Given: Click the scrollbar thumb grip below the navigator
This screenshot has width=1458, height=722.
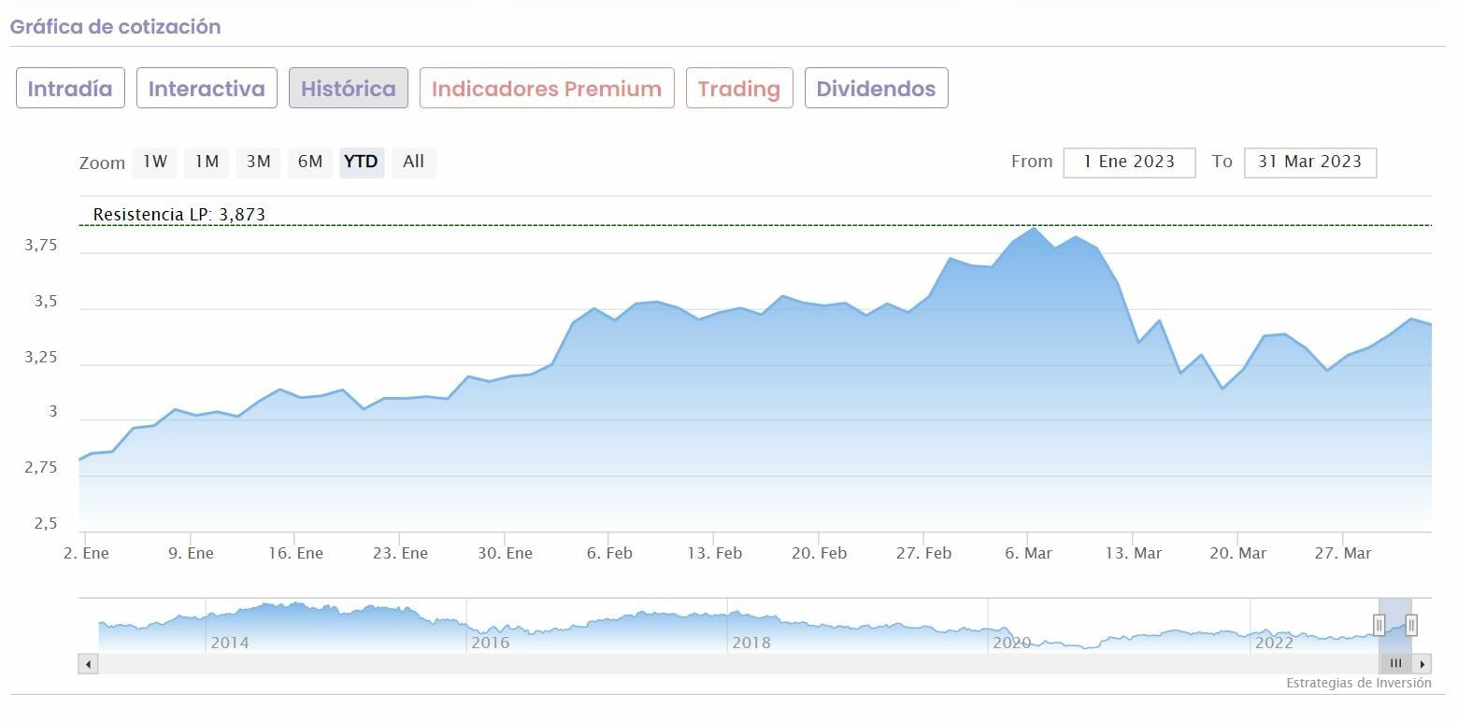Looking at the screenshot, I should (1395, 664).
